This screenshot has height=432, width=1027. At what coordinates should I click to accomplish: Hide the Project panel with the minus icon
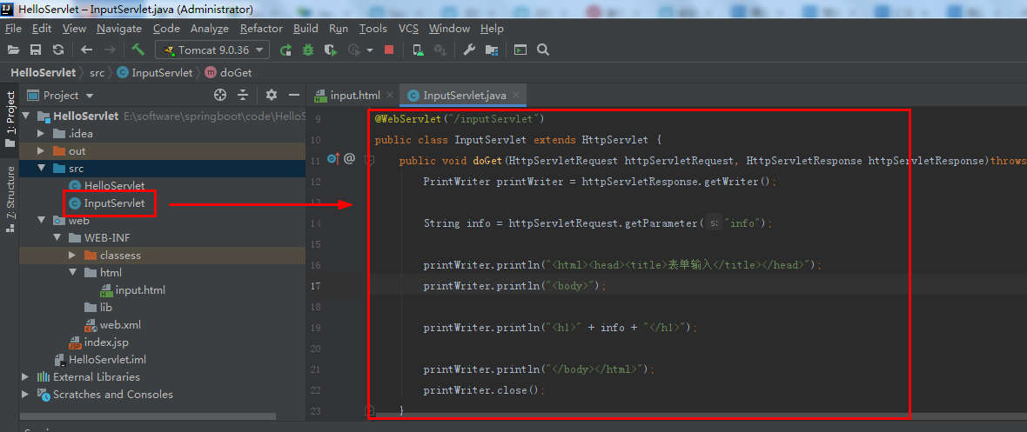click(294, 96)
